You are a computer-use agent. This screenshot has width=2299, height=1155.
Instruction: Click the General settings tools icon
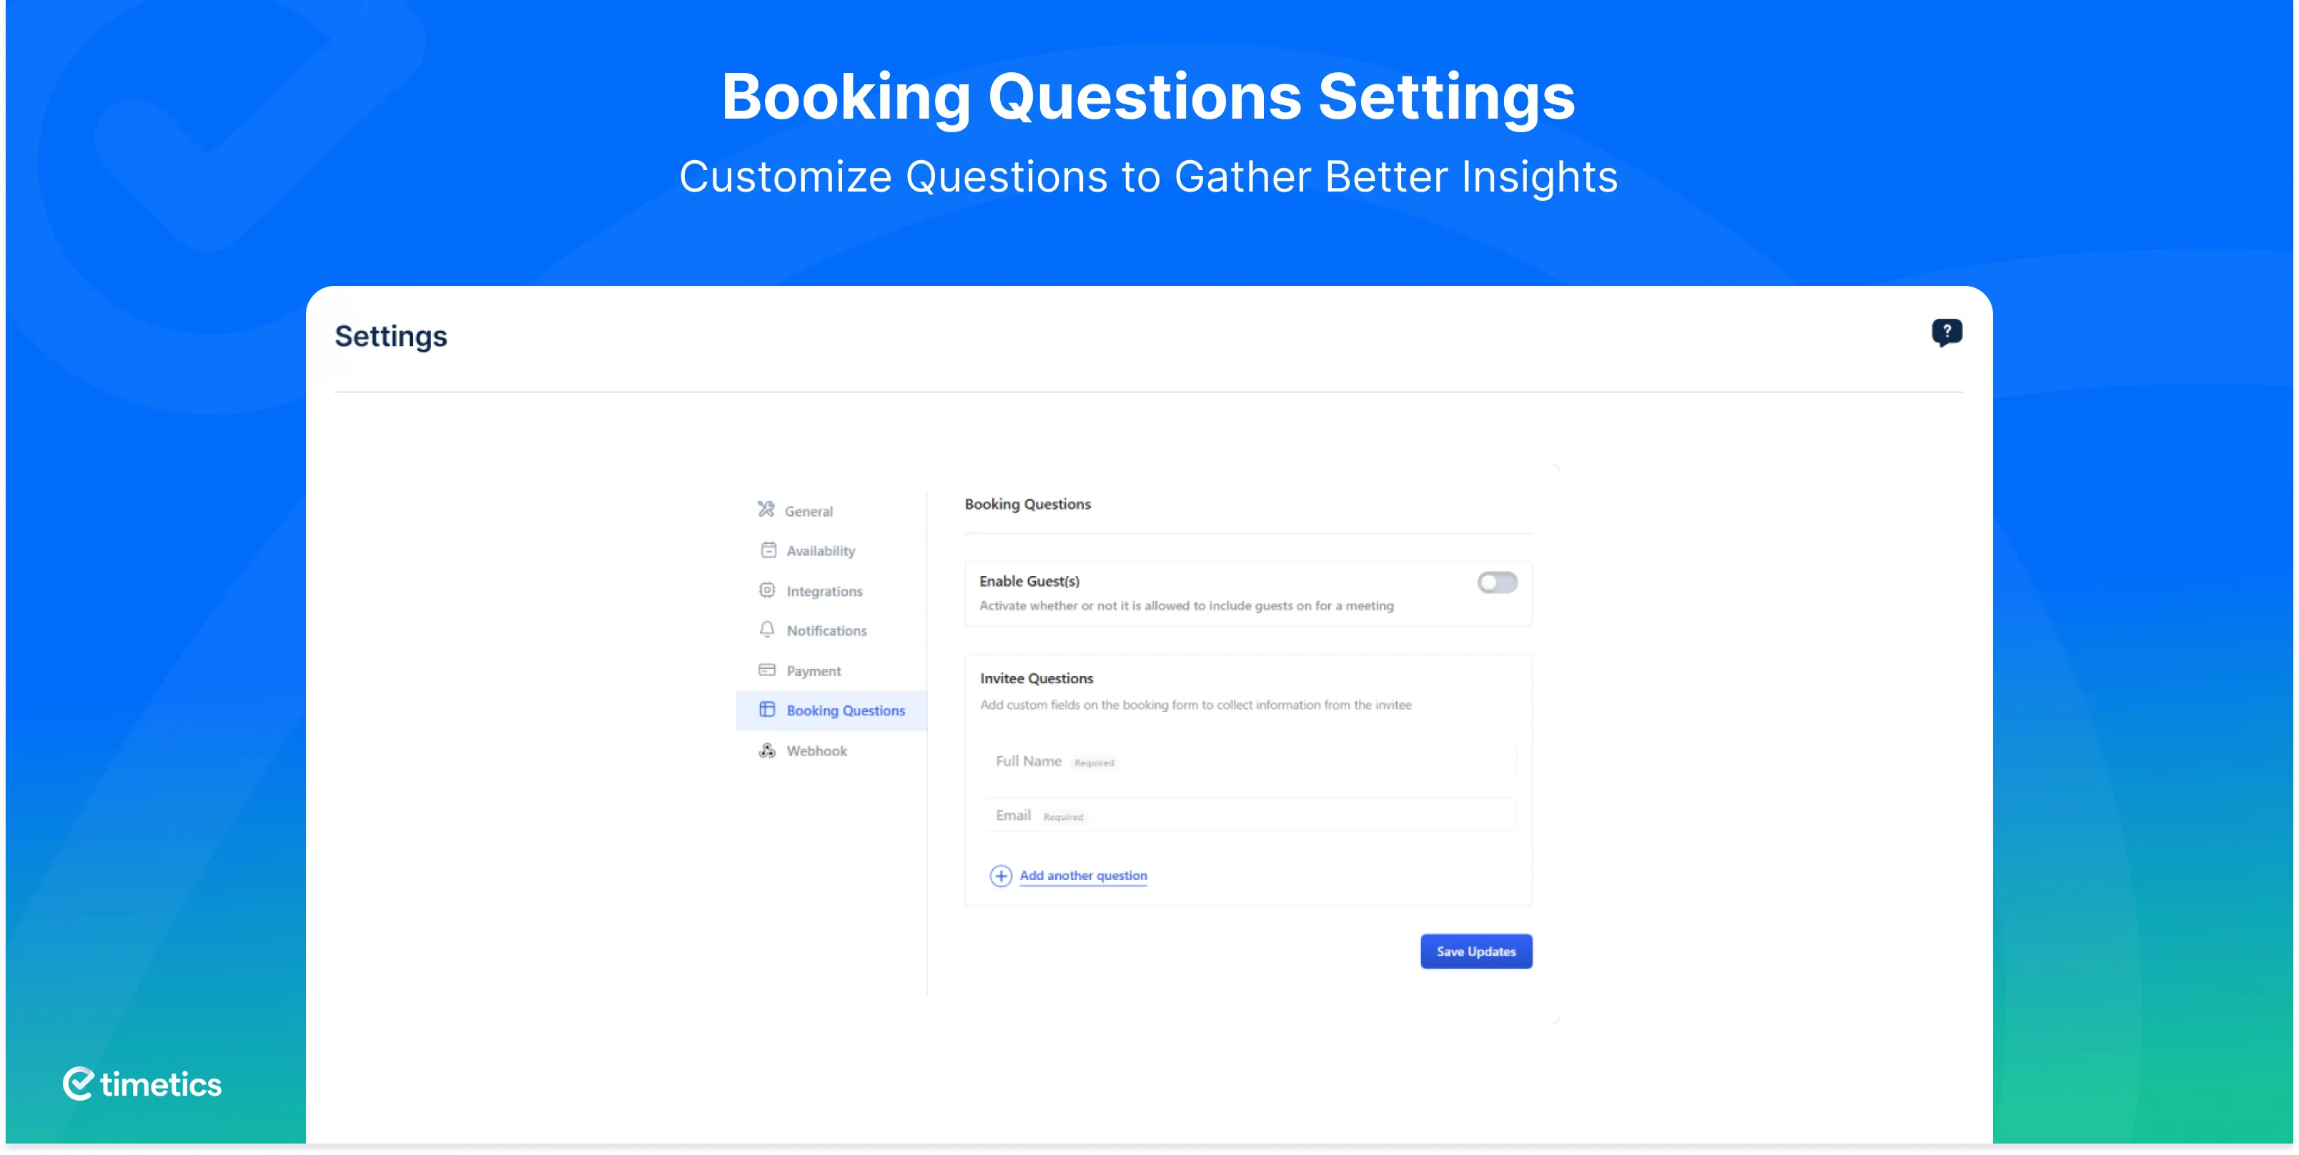tap(766, 509)
